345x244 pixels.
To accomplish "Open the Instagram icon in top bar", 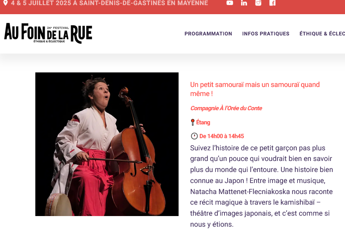I will 258,3.
